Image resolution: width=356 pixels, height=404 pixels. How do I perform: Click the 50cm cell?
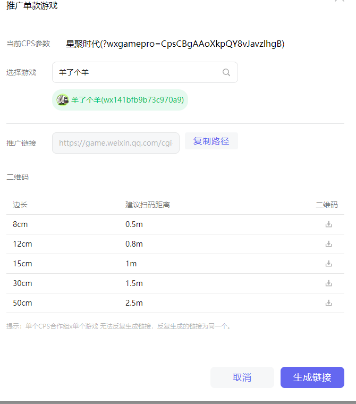click(23, 303)
